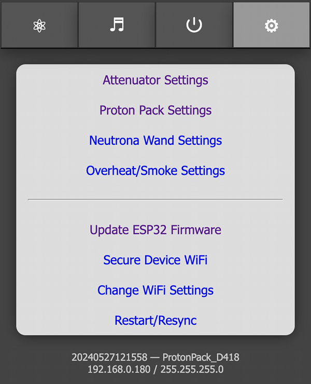Select the power symbol tab
Viewport: 311px width, 384px height.
point(194,25)
